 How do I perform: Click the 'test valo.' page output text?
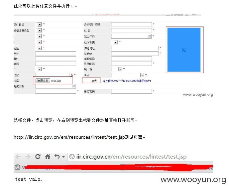tap(29, 179)
